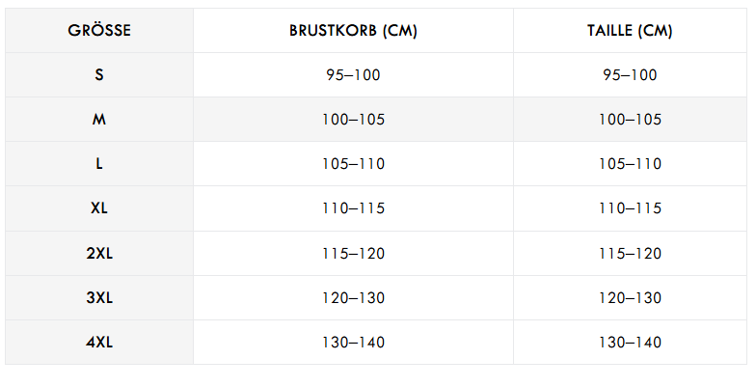Click Taille value for size S
756x387 pixels.
point(630,75)
